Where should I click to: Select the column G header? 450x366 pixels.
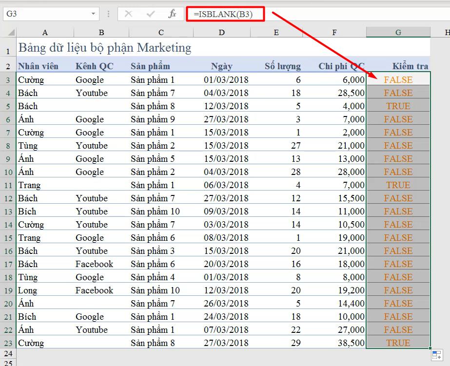[x=398, y=32]
